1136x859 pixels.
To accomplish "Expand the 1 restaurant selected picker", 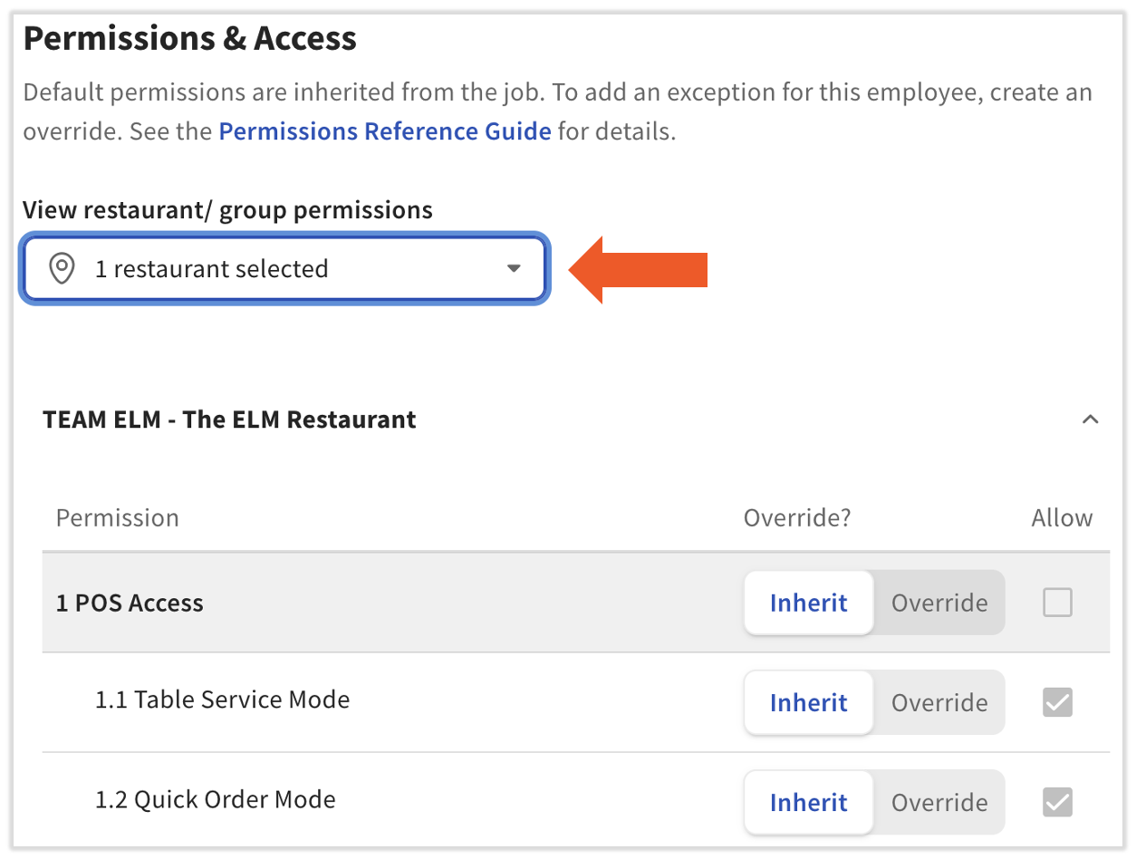I will click(284, 268).
